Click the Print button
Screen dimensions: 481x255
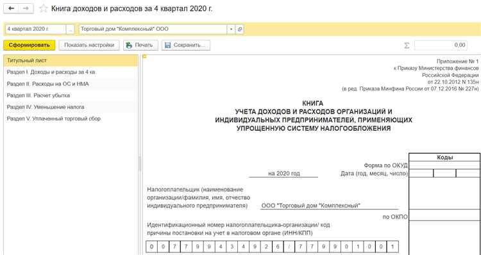(x=140, y=45)
